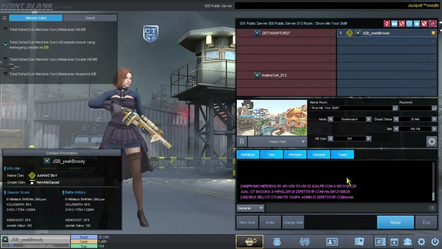Click the power exit game icon
This screenshot has width=442, height=249.
coord(435,242)
